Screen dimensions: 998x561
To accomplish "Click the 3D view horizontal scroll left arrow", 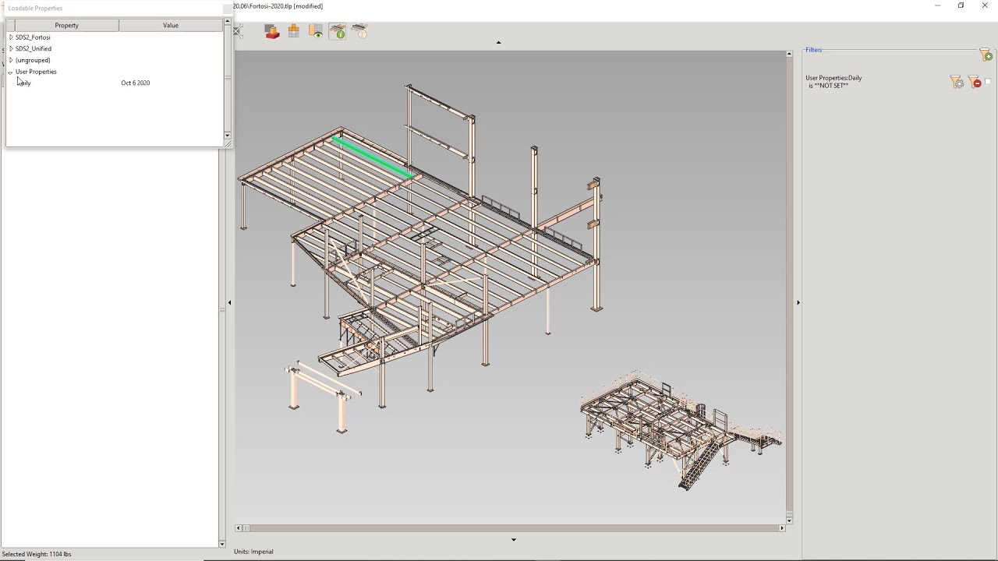I will (239, 528).
